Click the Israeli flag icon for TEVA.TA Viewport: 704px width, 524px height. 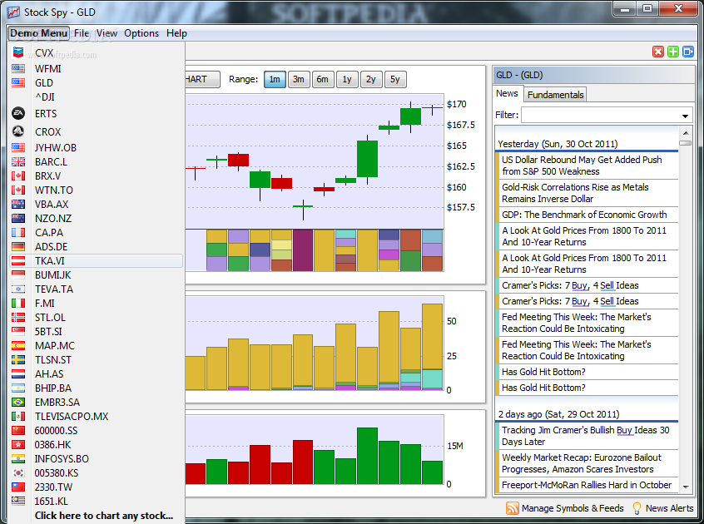(18, 289)
